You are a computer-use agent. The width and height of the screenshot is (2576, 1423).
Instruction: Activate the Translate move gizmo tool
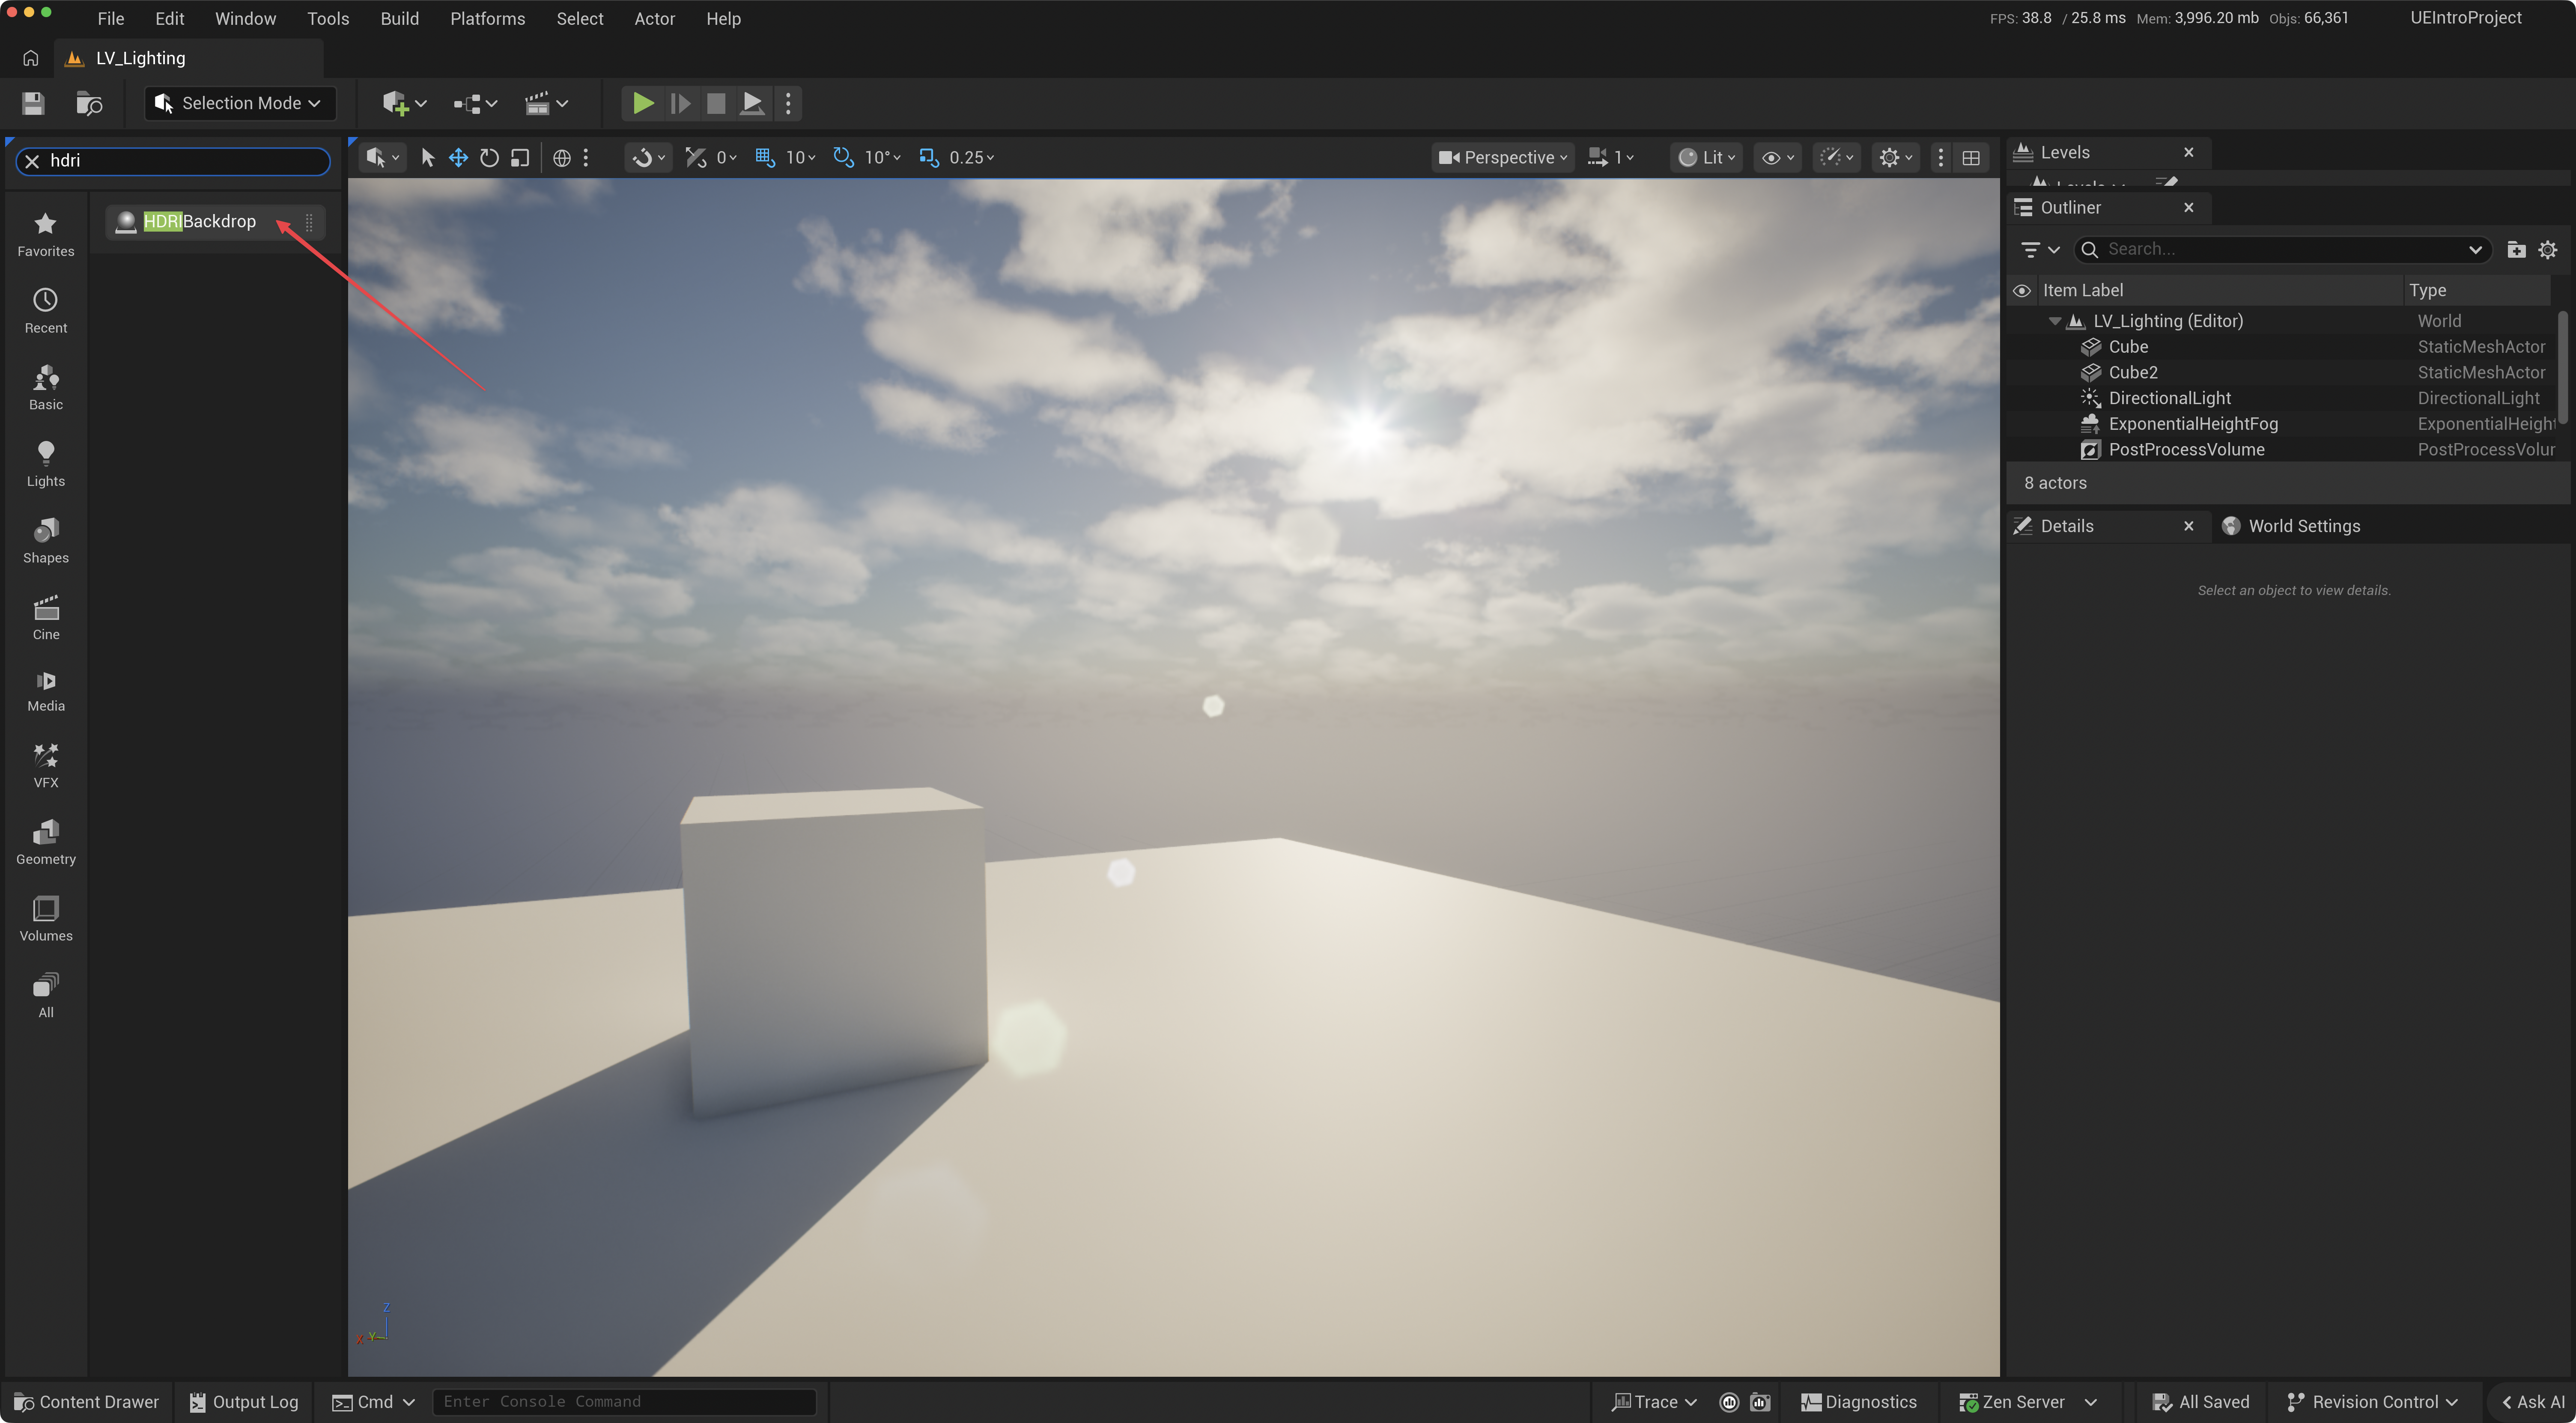click(458, 158)
